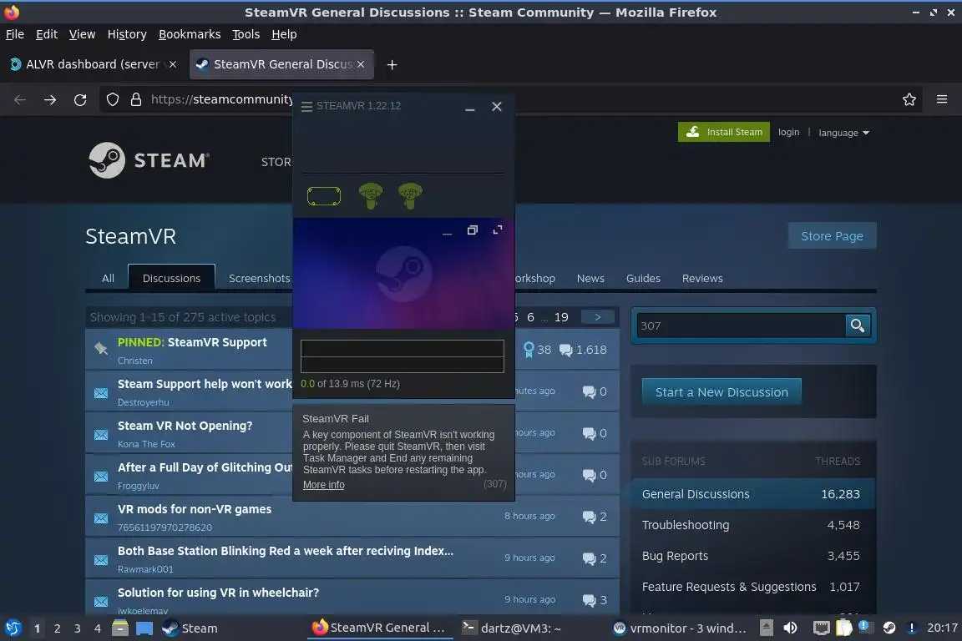Open Firefox Edit menu

[47, 34]
